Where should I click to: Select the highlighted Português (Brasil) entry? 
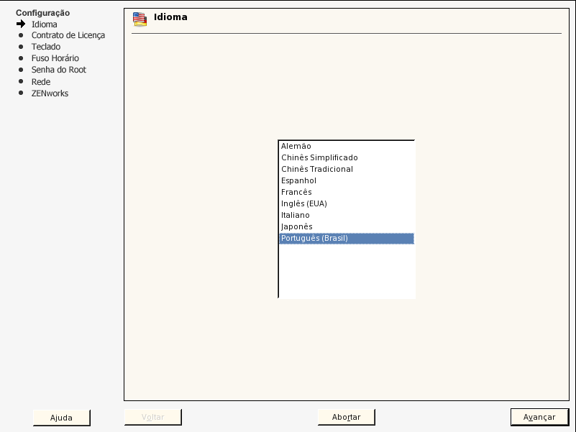[347, 239]
